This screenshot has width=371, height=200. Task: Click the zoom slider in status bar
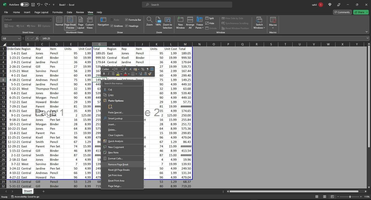coord(350,197)
